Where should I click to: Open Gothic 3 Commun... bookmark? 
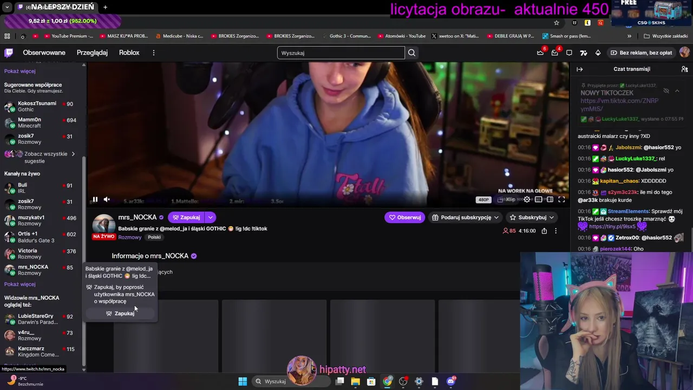(x=346, y=36)
